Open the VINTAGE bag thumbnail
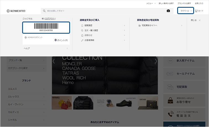This screenshot has height=127, width=209. tap(148, 103)
